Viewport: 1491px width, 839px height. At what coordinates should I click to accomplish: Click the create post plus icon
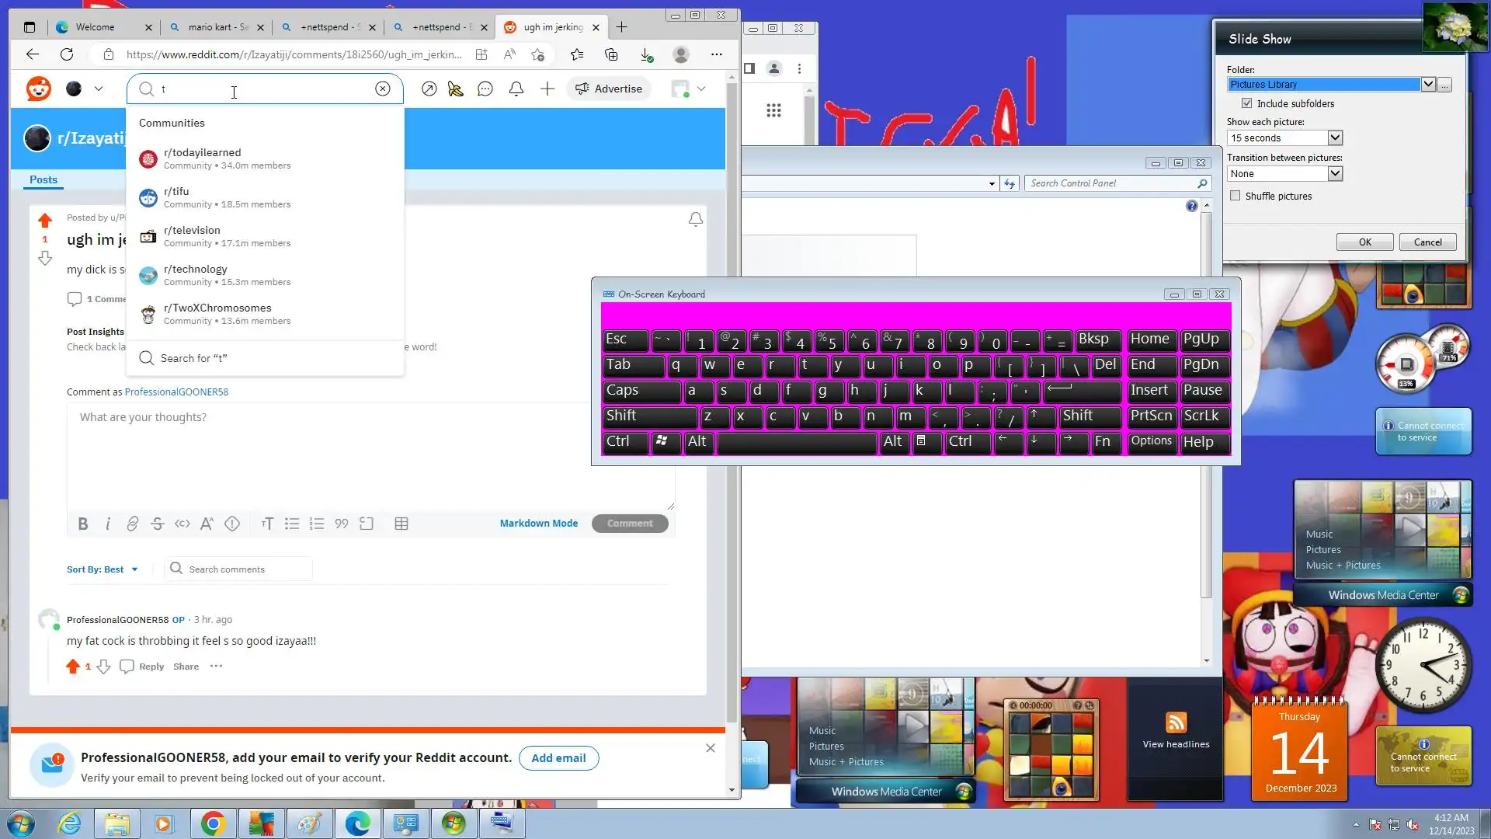pos(547,89)
